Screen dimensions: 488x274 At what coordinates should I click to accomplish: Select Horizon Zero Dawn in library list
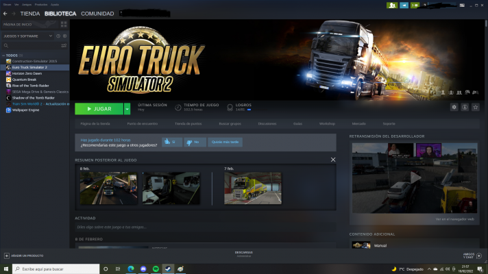tap(29, 73)
